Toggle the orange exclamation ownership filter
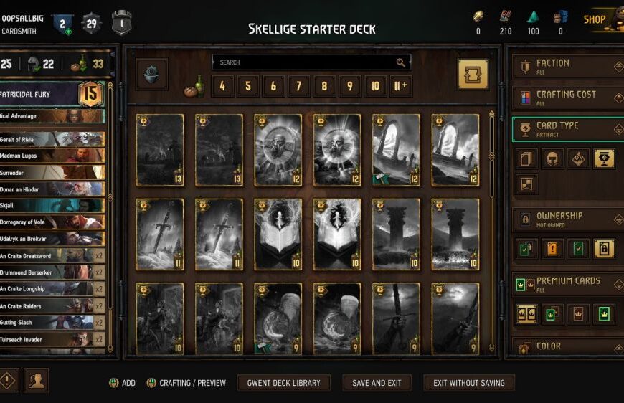Viewport: 624px width, 403px height. pos(552,249)
